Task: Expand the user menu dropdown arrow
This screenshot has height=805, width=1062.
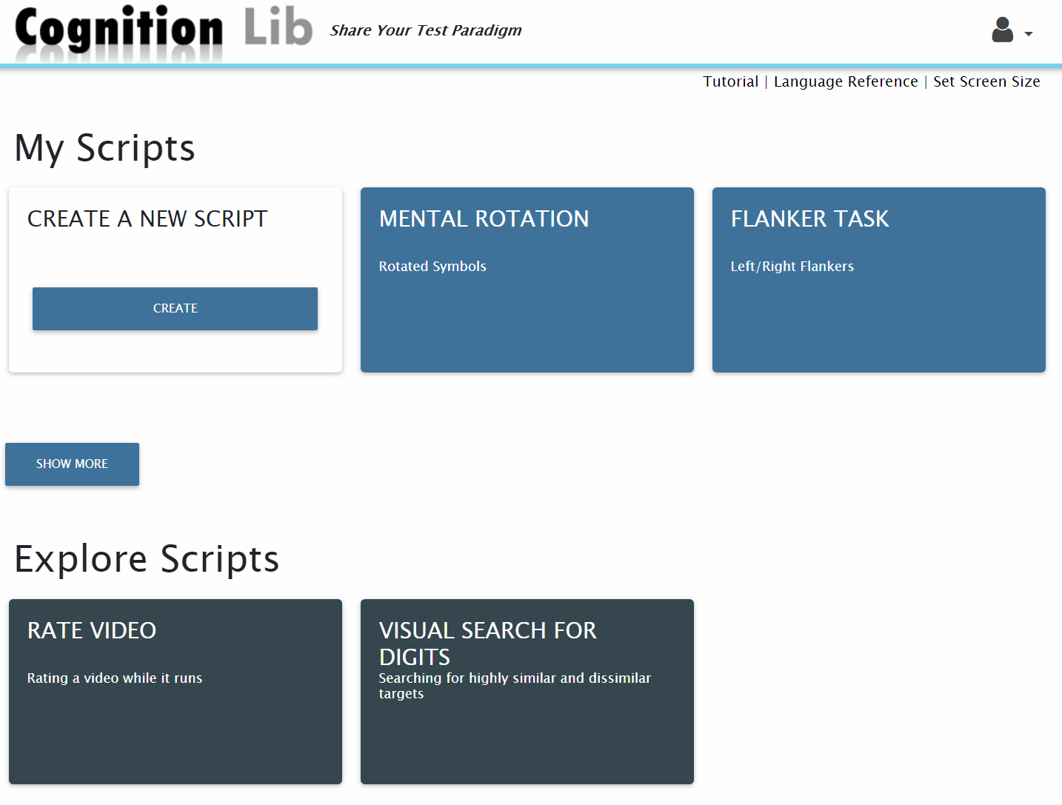Action: click(1028, 34)
